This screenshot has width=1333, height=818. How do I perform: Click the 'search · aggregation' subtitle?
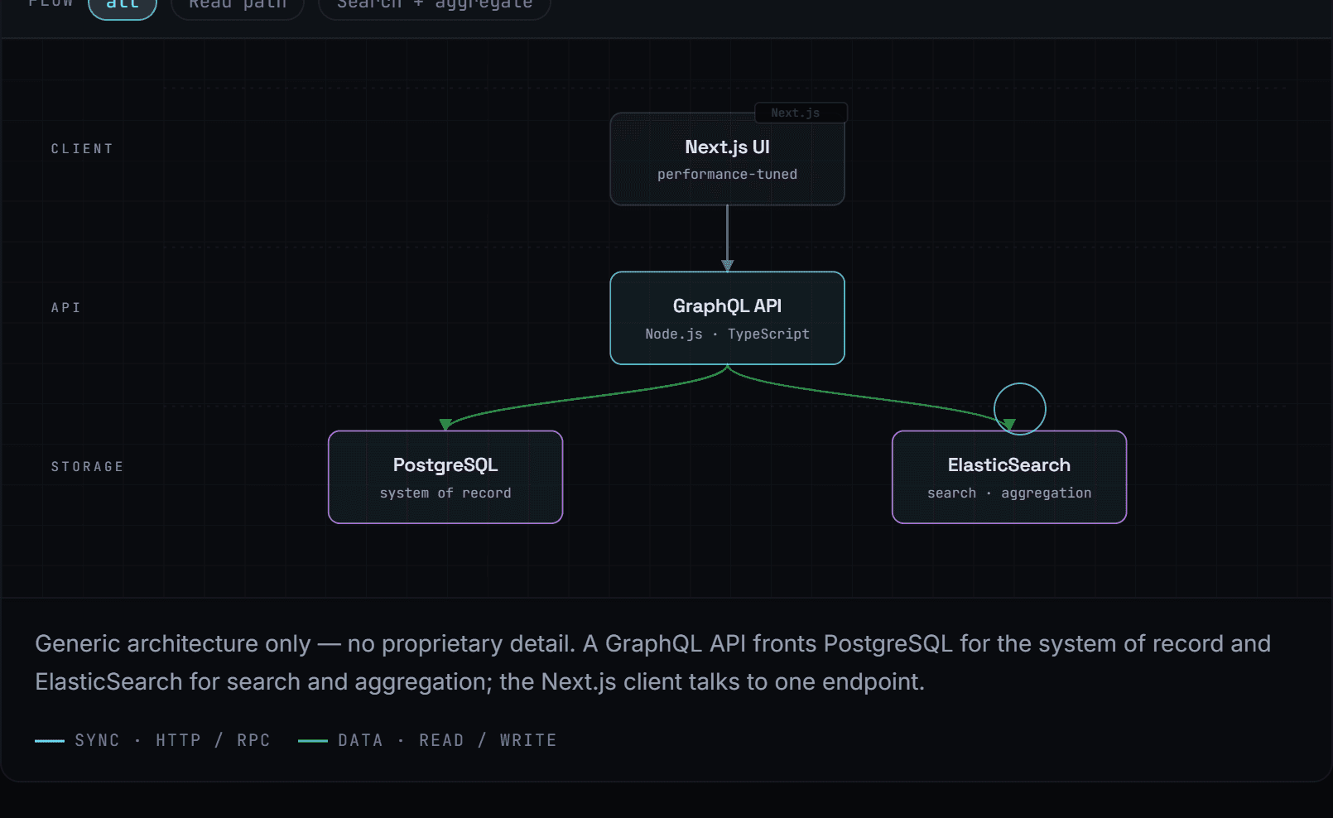click(x=1009, y=493)
